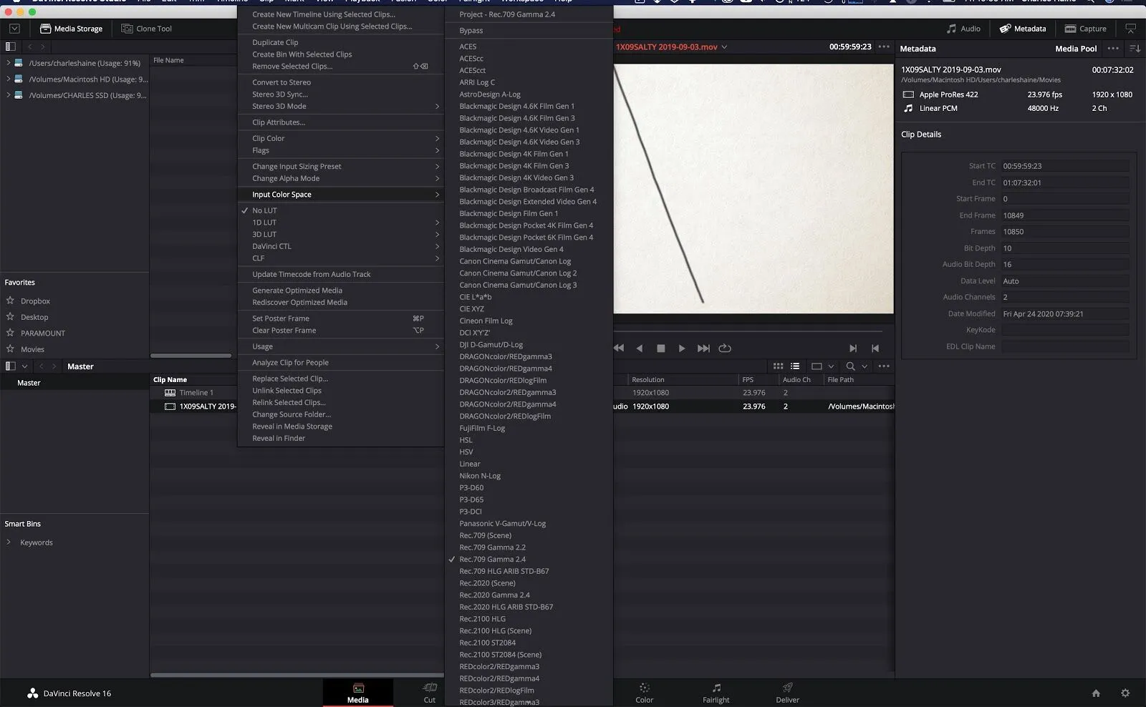Open the Clip Color submenu

(x=340, y=138)
